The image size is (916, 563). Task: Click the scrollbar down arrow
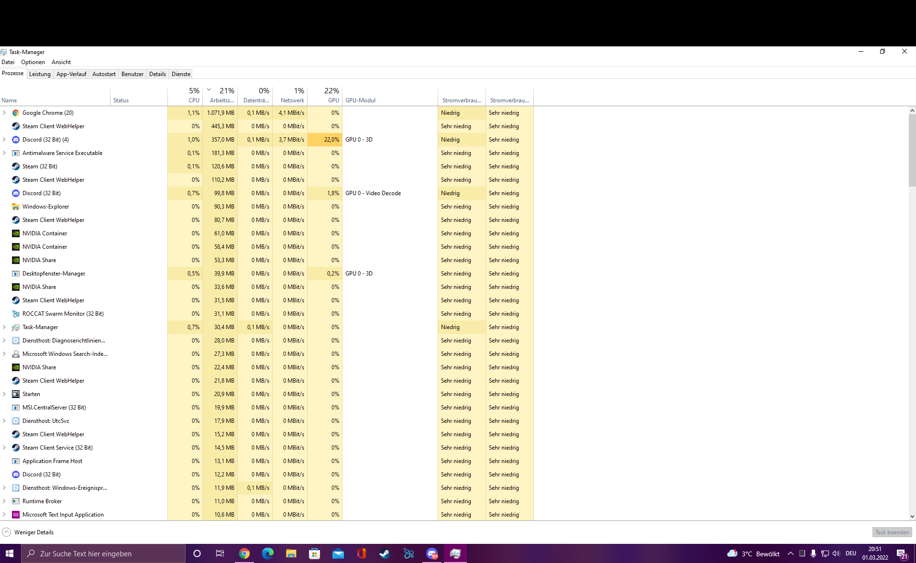coord(912,517)
